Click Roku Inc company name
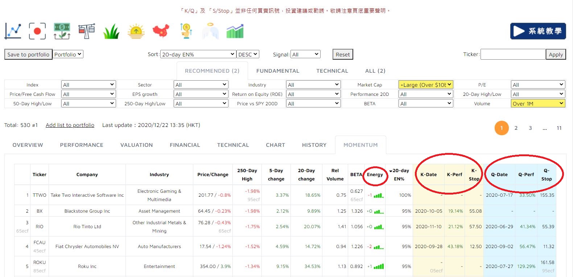 point(87,267)
